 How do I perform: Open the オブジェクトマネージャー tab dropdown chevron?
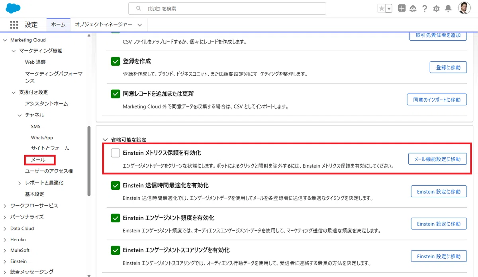pos(139,25)
